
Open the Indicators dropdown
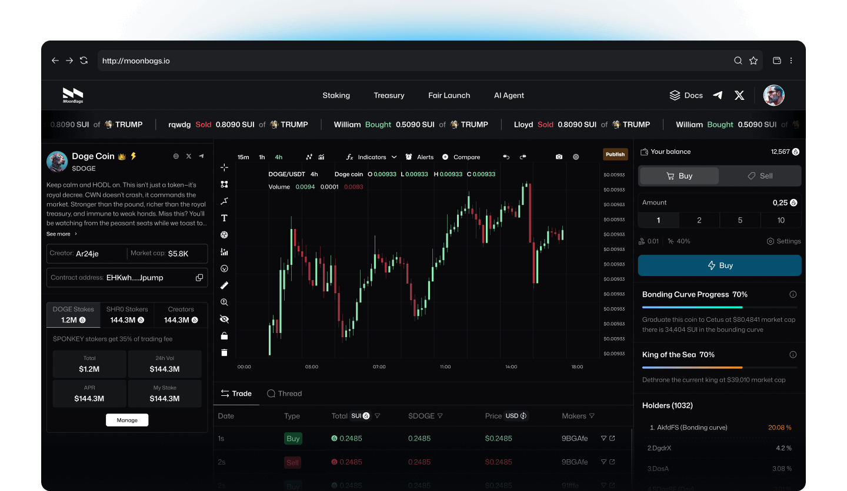click(371, 157)
